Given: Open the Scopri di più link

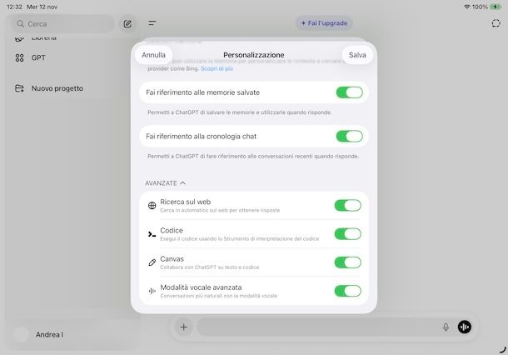Looking at the screenshot, I should (217, 68).
